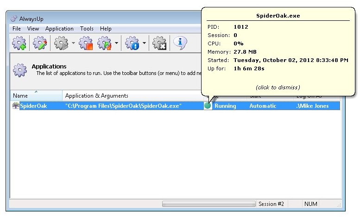Click the Remove Application X icon

(159, 43)
